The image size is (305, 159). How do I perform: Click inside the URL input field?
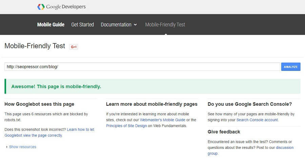click(x=142, y=67)
